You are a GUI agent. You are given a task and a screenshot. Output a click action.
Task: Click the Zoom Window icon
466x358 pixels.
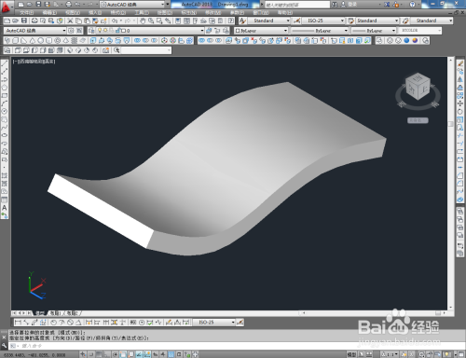[x=159, y=21]
